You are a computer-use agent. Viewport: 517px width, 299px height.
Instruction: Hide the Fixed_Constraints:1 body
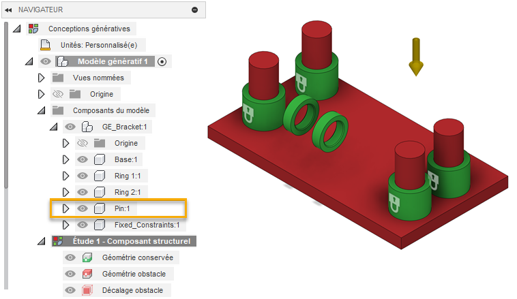[83, 225]
